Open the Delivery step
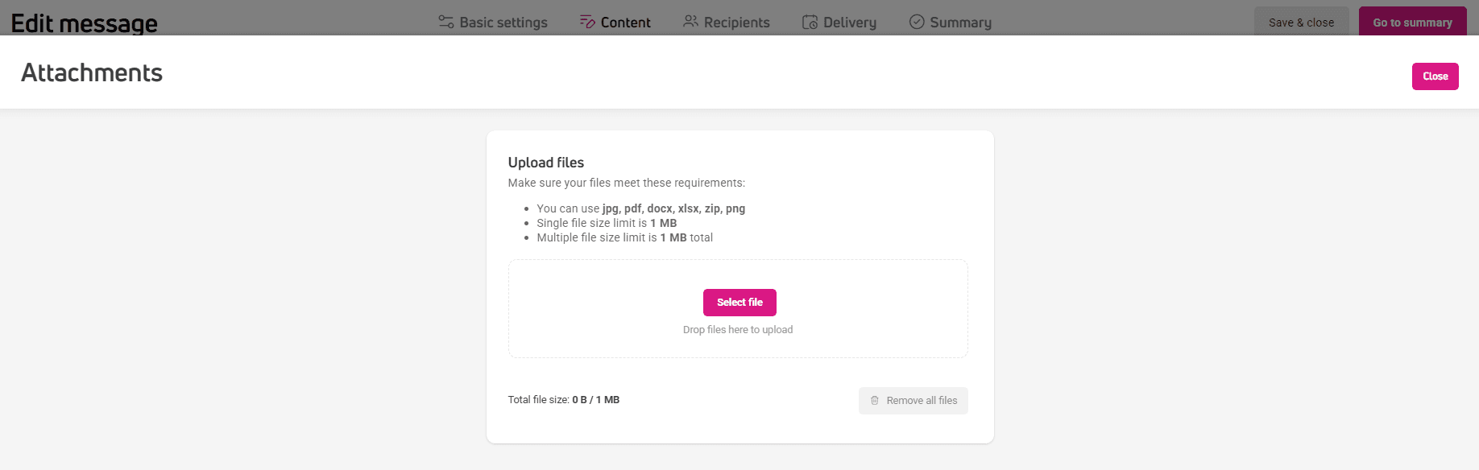The image size is (1479, 470). pyautogui.click(x=849, y=23)
